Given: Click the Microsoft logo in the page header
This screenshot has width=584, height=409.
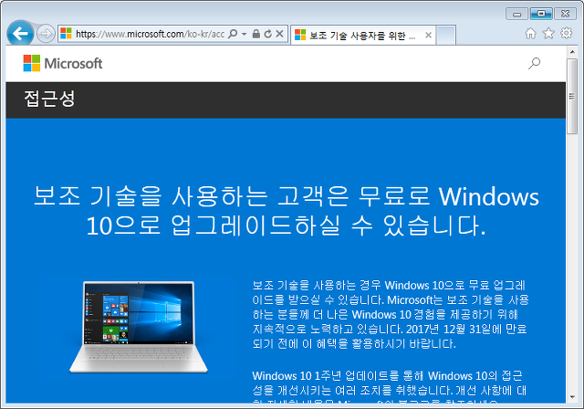Looking at the screenshot, I should coord(63,63).
